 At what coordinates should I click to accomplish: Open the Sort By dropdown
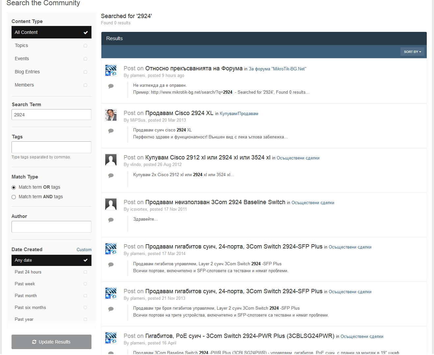[412, 52]
